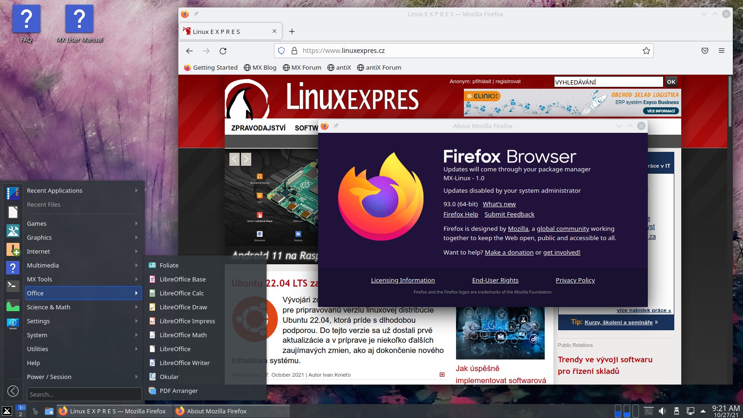Open the Help menu entry
This screenshot has height=418, width=743.
[83, 363]
